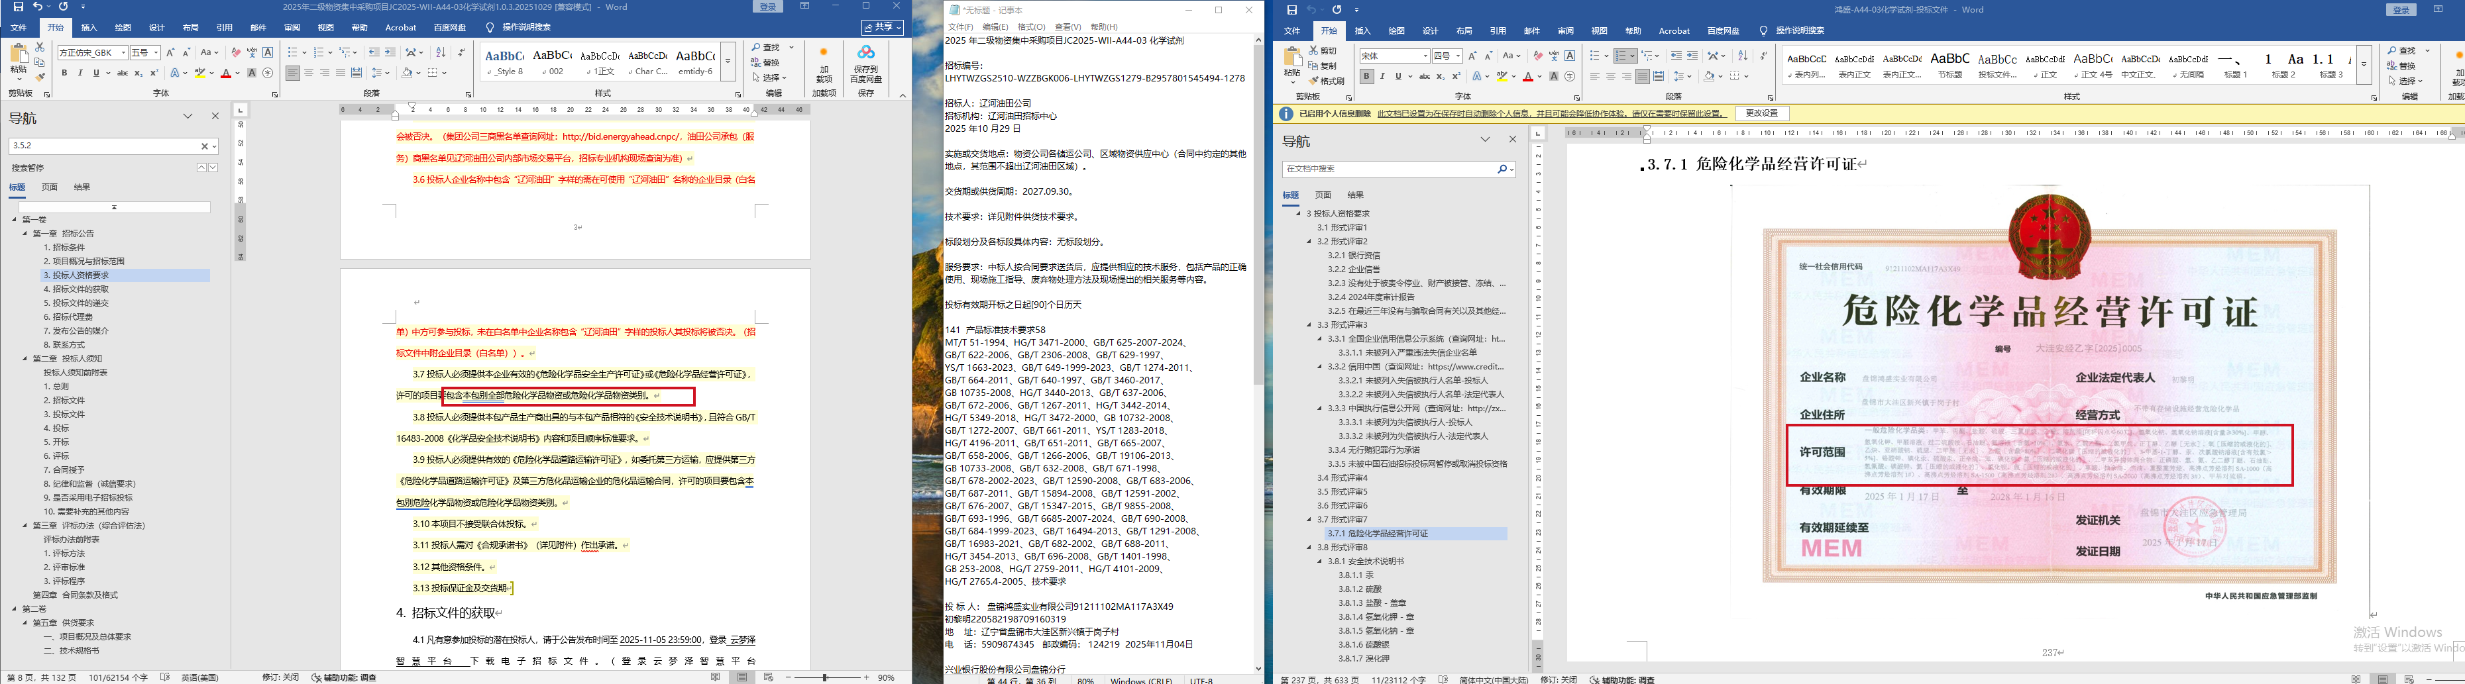Click Format Painter brush in left Word window
2465x684 pixels.
39,77
